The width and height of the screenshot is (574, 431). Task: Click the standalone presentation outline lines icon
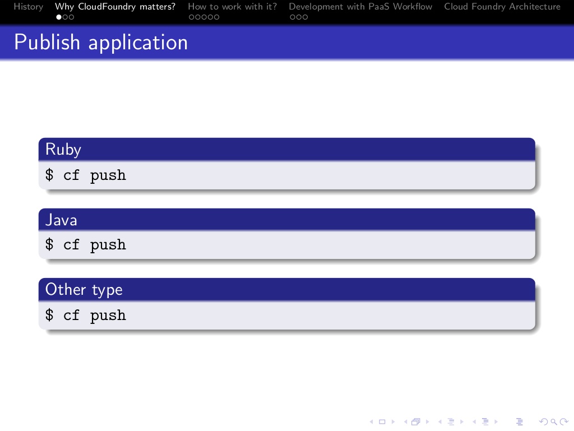coord(520,422)
